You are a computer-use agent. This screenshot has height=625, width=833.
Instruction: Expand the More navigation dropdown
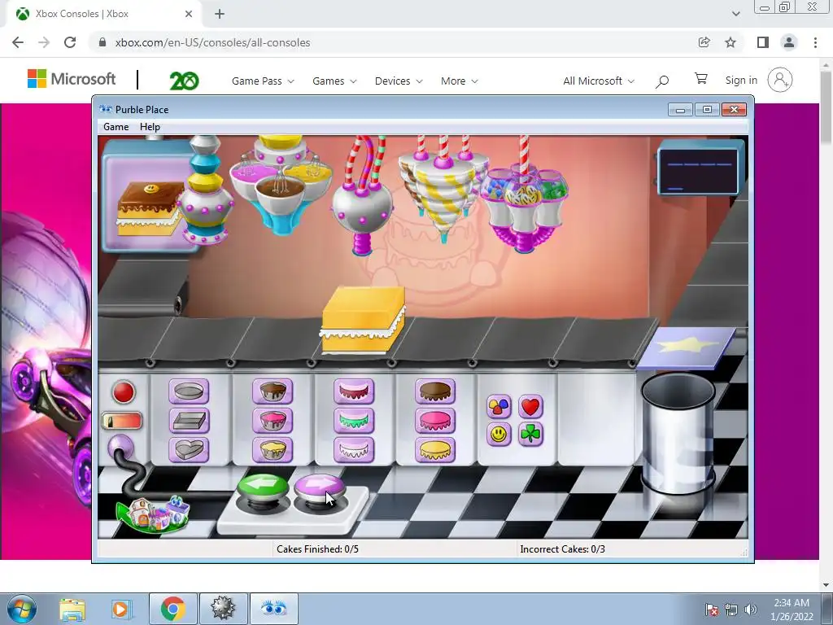[459, 81]
